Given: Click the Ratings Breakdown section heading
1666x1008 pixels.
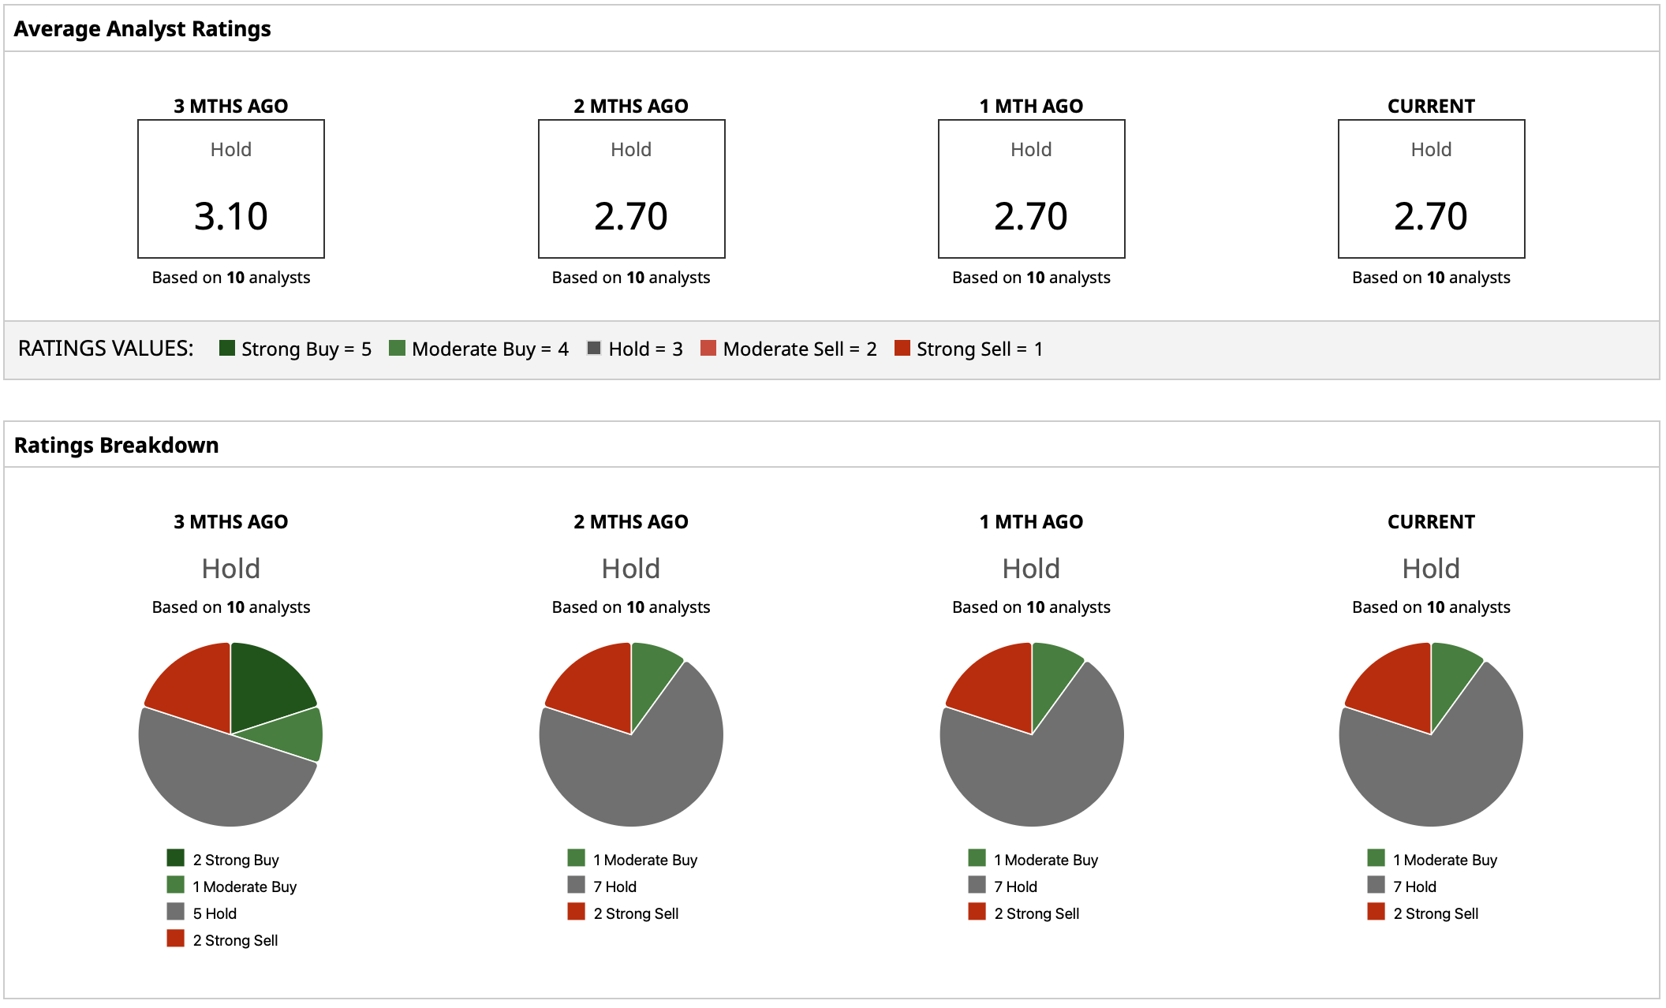Looking at the screenshot, I should coord(116,445).
